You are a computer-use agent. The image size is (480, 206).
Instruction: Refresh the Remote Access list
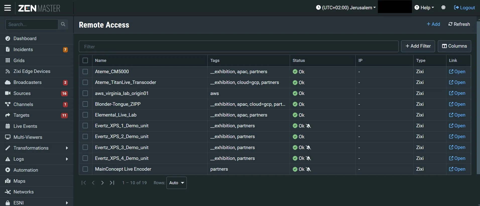459,24
